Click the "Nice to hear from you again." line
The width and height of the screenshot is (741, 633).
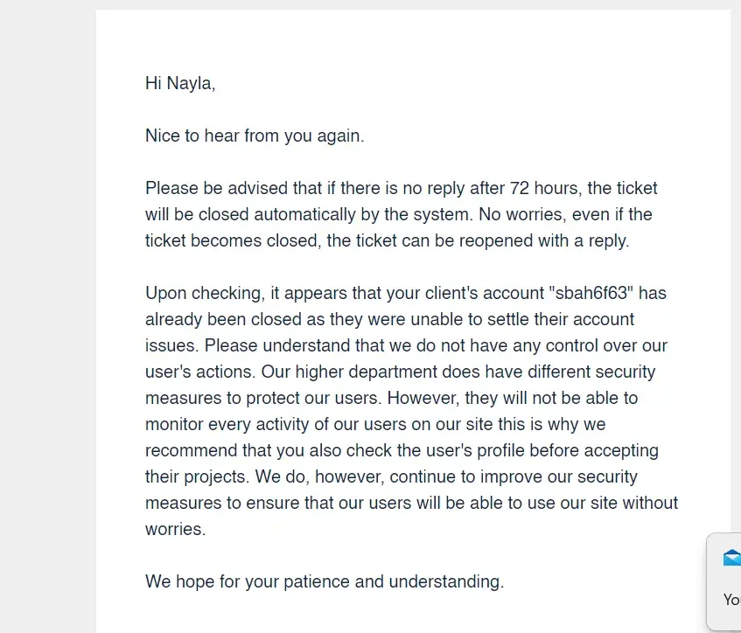point(255,136)
